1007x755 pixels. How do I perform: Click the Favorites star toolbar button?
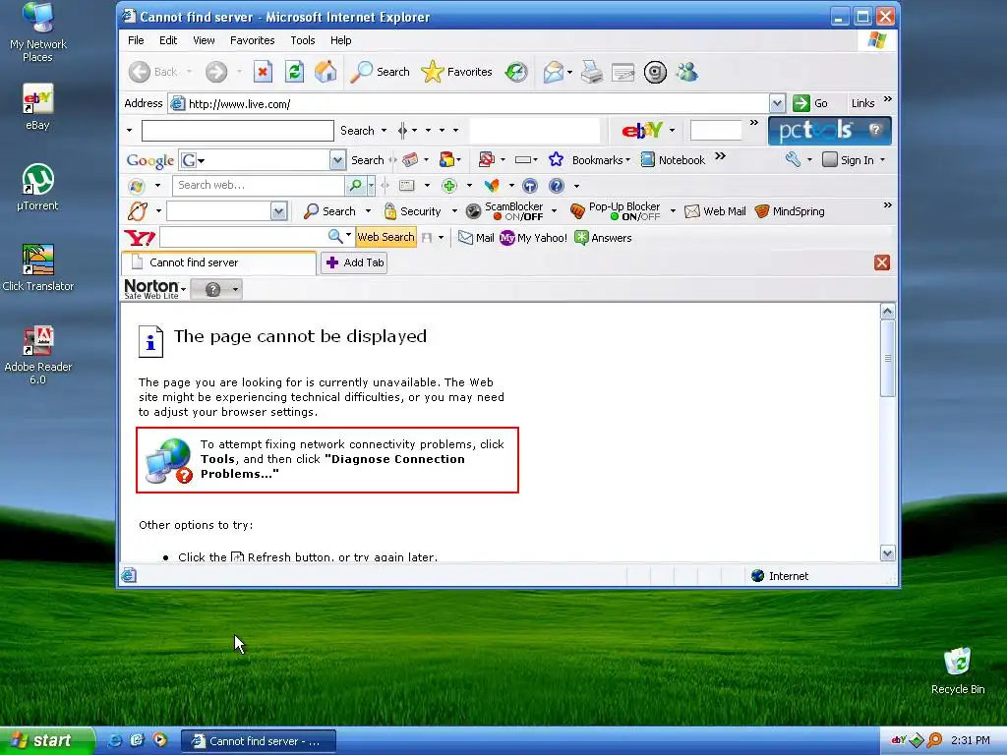[x=456, y=72]
